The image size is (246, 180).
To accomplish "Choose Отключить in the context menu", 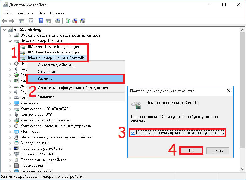I will pyautogui.click(x=76, y=72).
